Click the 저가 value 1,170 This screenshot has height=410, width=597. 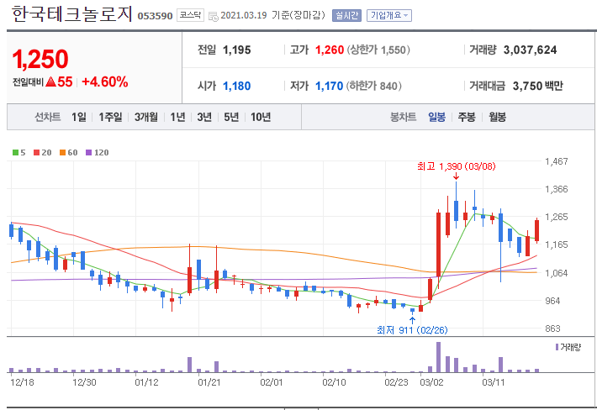coord(329,86)
